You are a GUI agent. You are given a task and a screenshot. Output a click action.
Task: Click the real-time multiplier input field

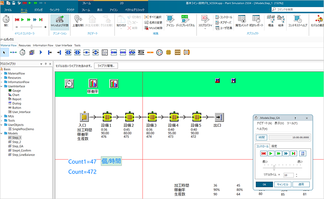289,175
